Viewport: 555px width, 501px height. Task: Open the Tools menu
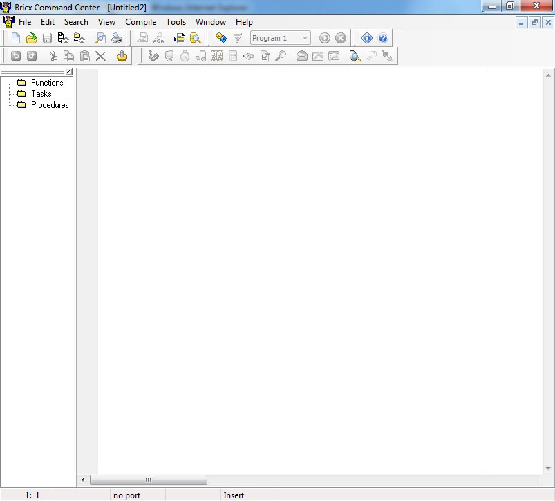point(176,22)
